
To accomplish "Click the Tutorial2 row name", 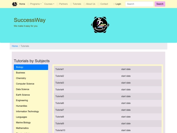I will [x=60, y=76].
